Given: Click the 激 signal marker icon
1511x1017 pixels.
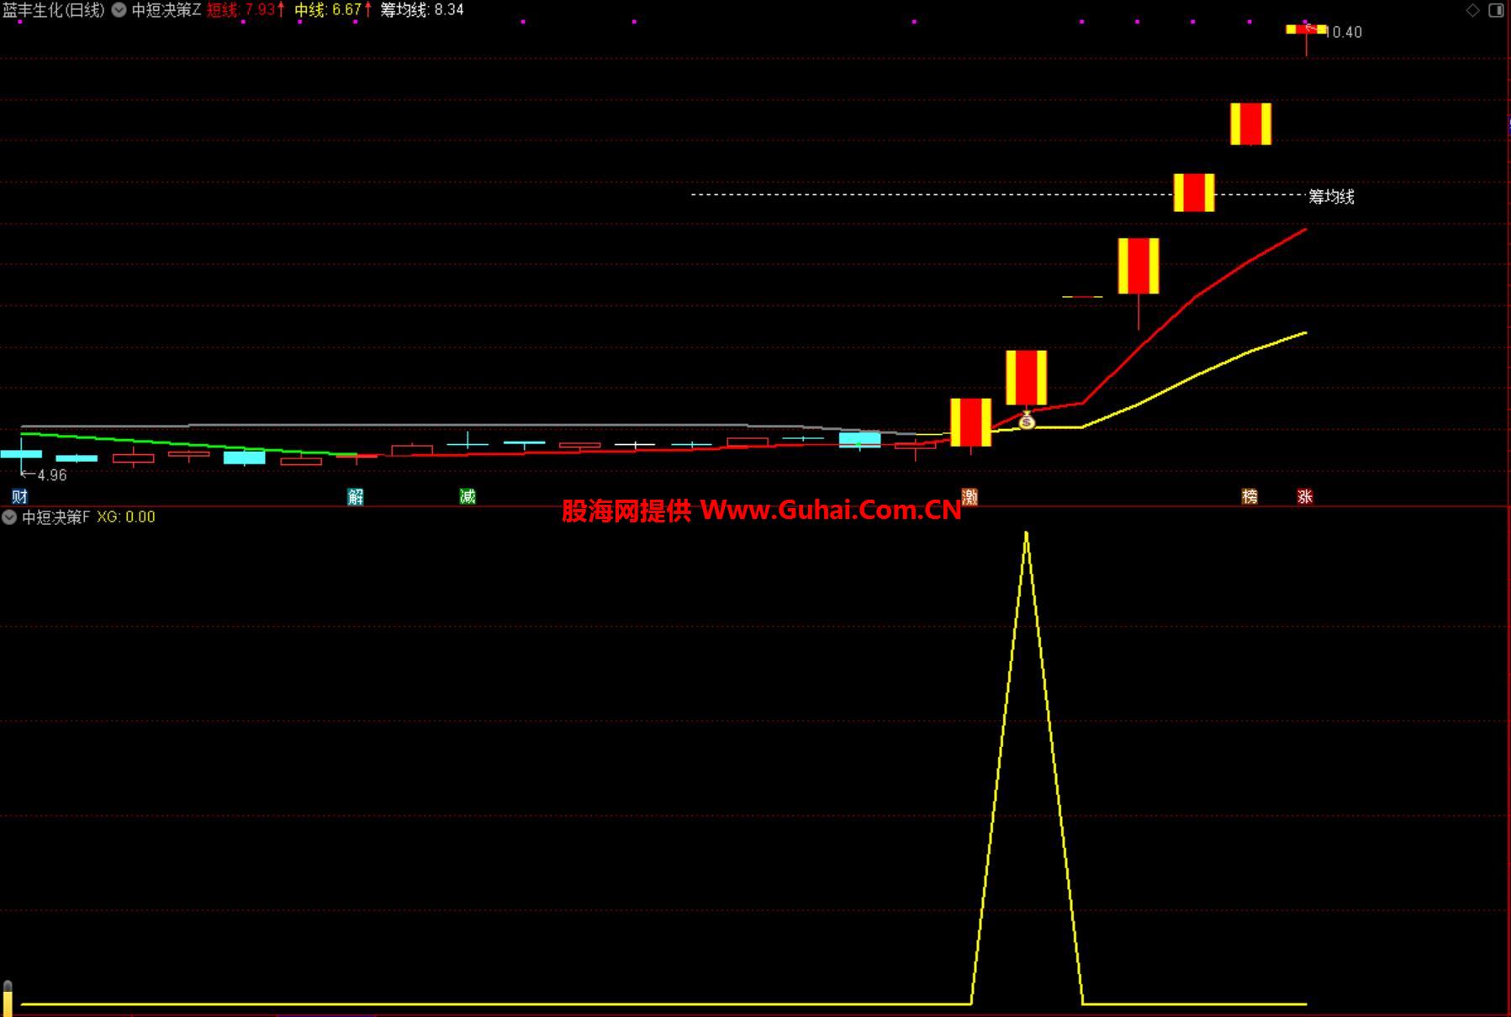Looking at the screenshot, I should 969,496.
